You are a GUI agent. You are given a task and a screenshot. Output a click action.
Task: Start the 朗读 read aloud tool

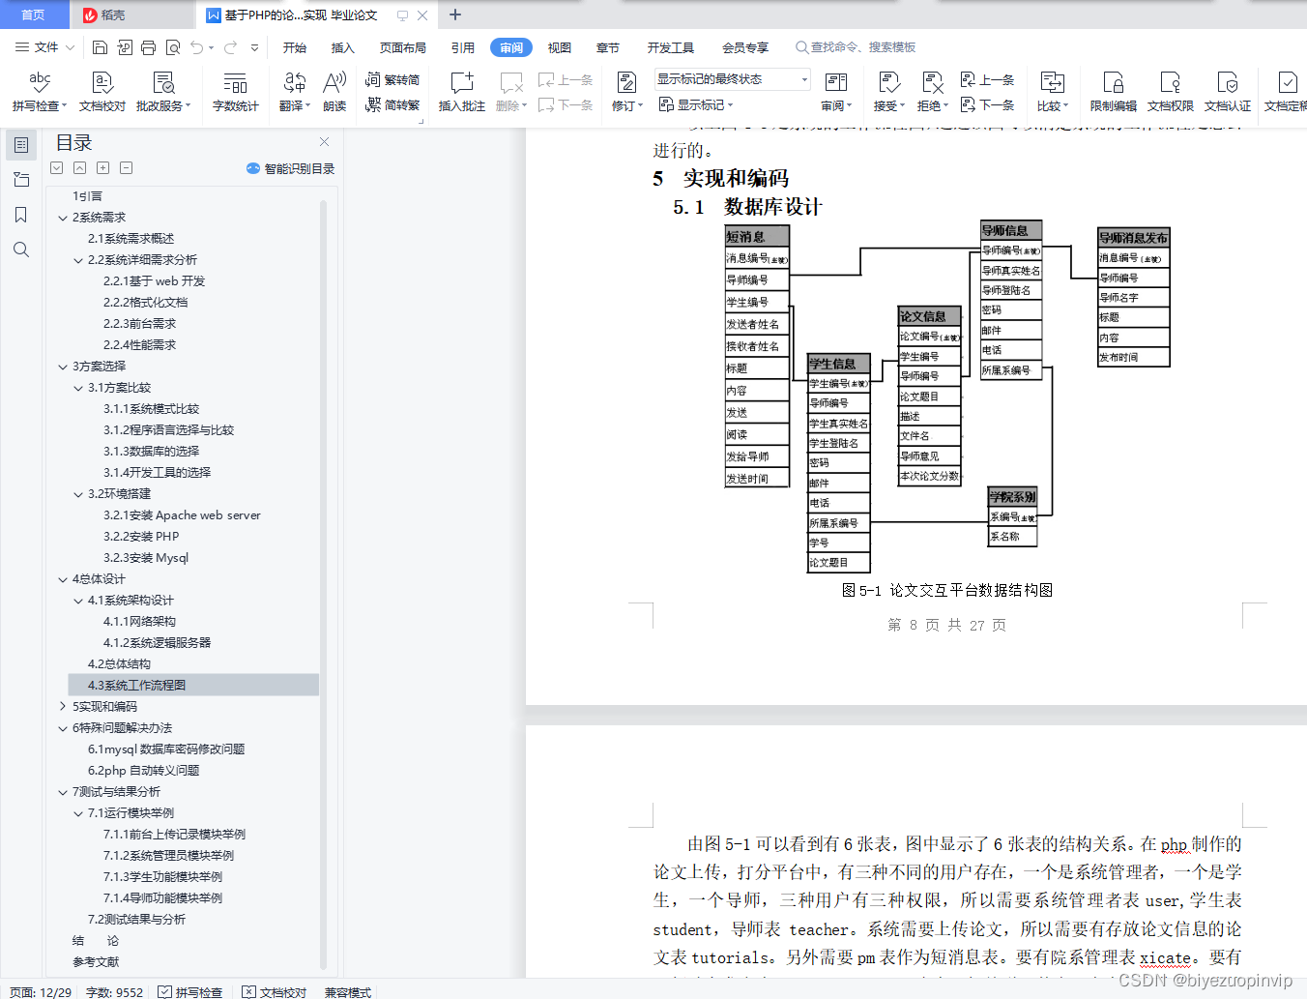pos(334,92)
